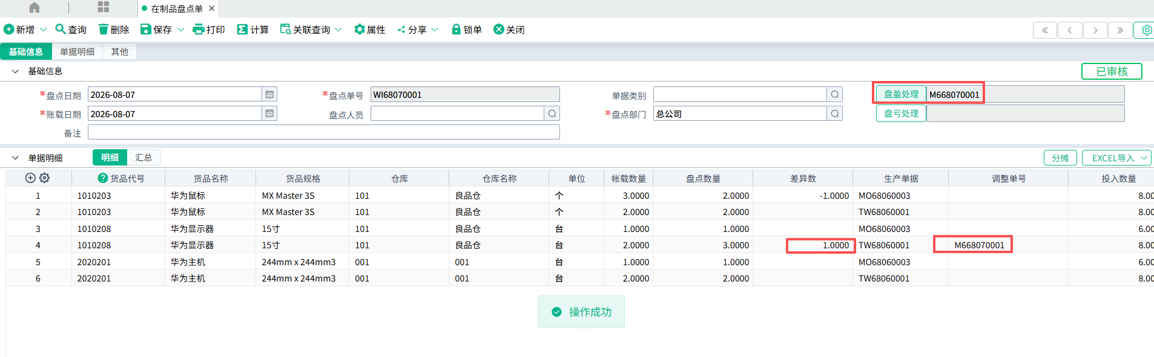Image resolution: width=1154 pixels, height=357 pixels.
Task: Click 华为主机 in row 5
Action: (x=188, y=262)
